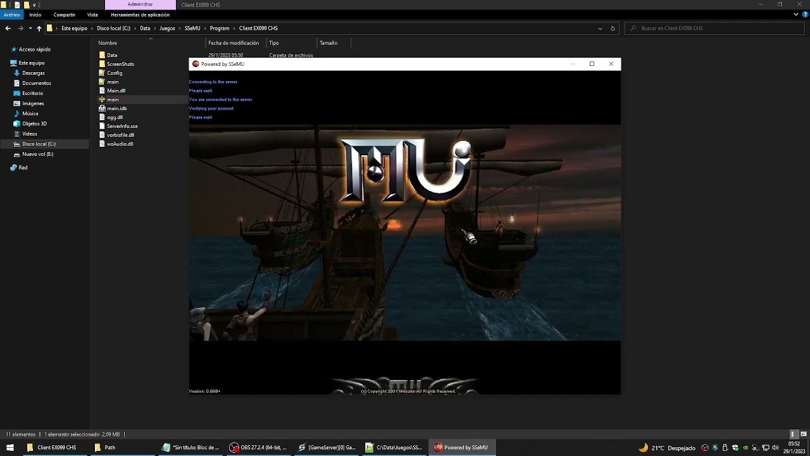Image resolution: width=810 pixels, height=456 pixels.
Task: Expand the address bar history dropdown
Action: coord(600,28)
